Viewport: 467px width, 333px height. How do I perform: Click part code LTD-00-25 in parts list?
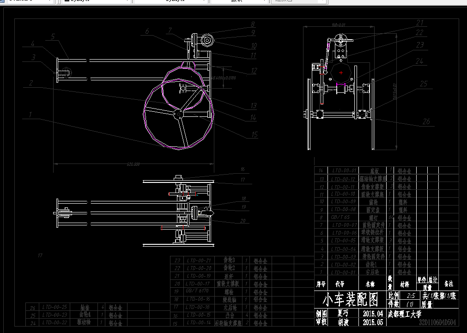55,307
